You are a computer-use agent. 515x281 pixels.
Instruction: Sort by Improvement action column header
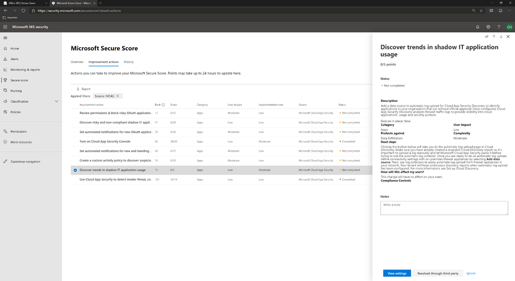tap(91, 105)
